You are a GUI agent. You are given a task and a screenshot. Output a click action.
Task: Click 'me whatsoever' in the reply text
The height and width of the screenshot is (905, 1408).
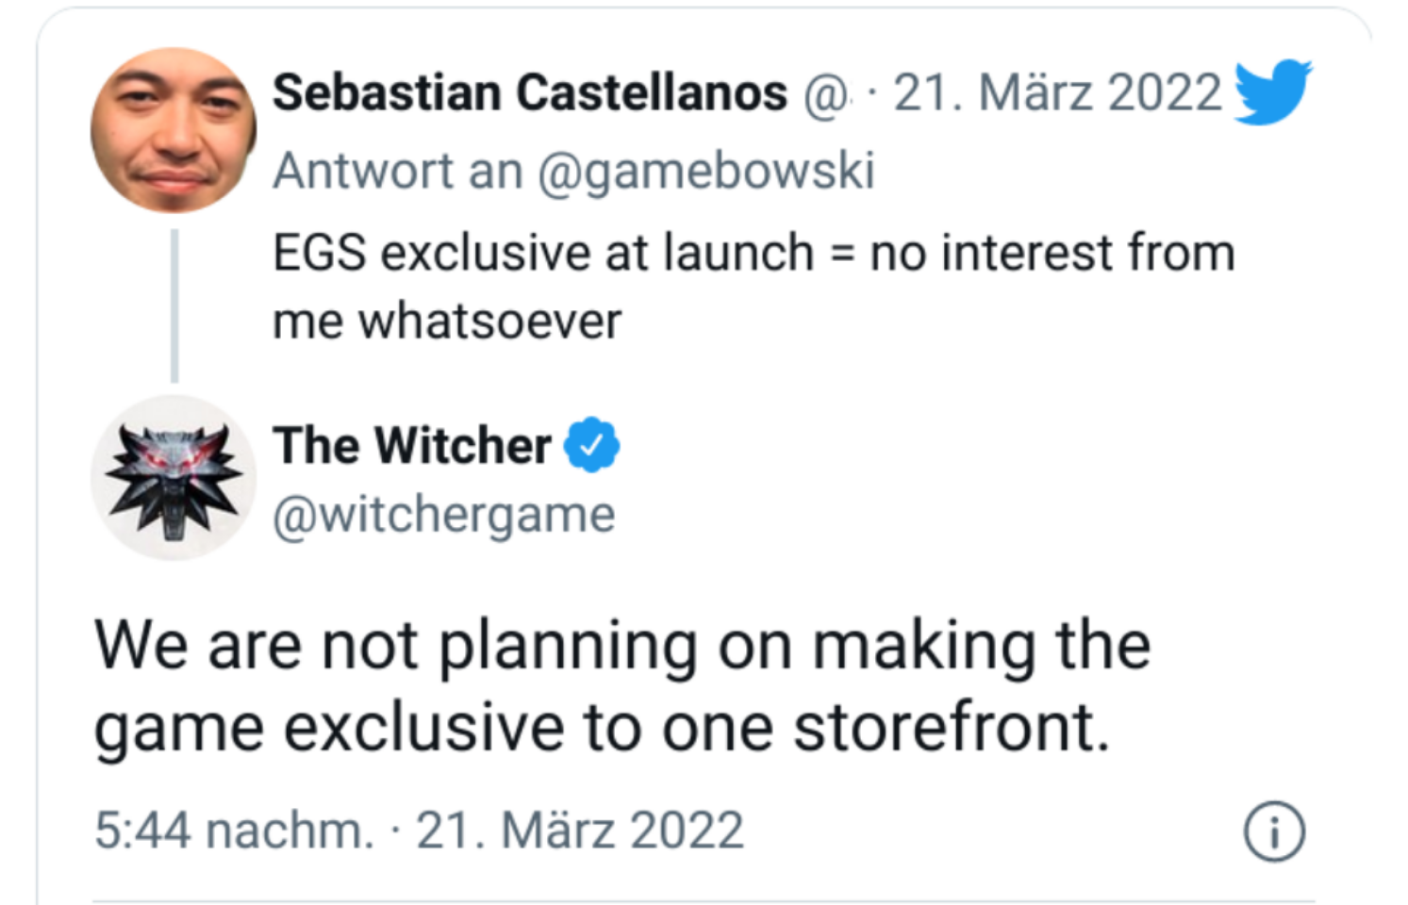click(447, 321)
